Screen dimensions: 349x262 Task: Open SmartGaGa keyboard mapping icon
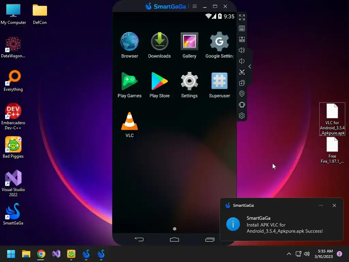(242, 28)
